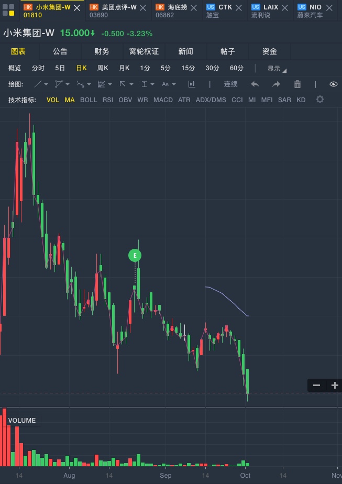Close the LAIX tab

[x=285, y=8]
